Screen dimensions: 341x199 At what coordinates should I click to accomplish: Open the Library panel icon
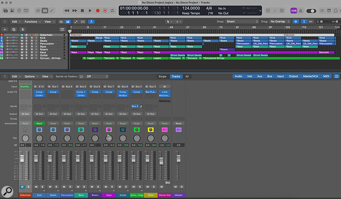5,10
